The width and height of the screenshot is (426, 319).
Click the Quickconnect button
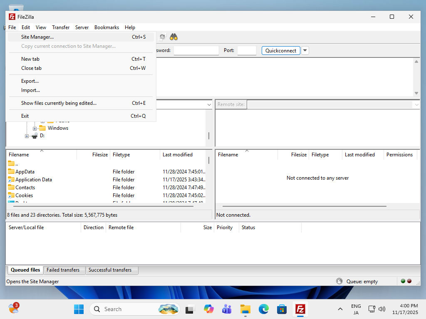click(x=280, y=50)
